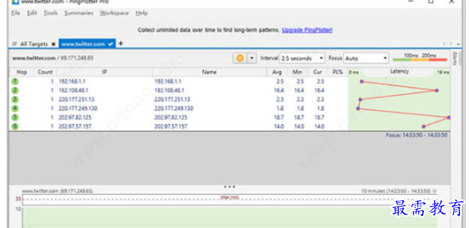The image size is (469, 228).
Task: Add a new target tab with plus
Action: (120, 44)
